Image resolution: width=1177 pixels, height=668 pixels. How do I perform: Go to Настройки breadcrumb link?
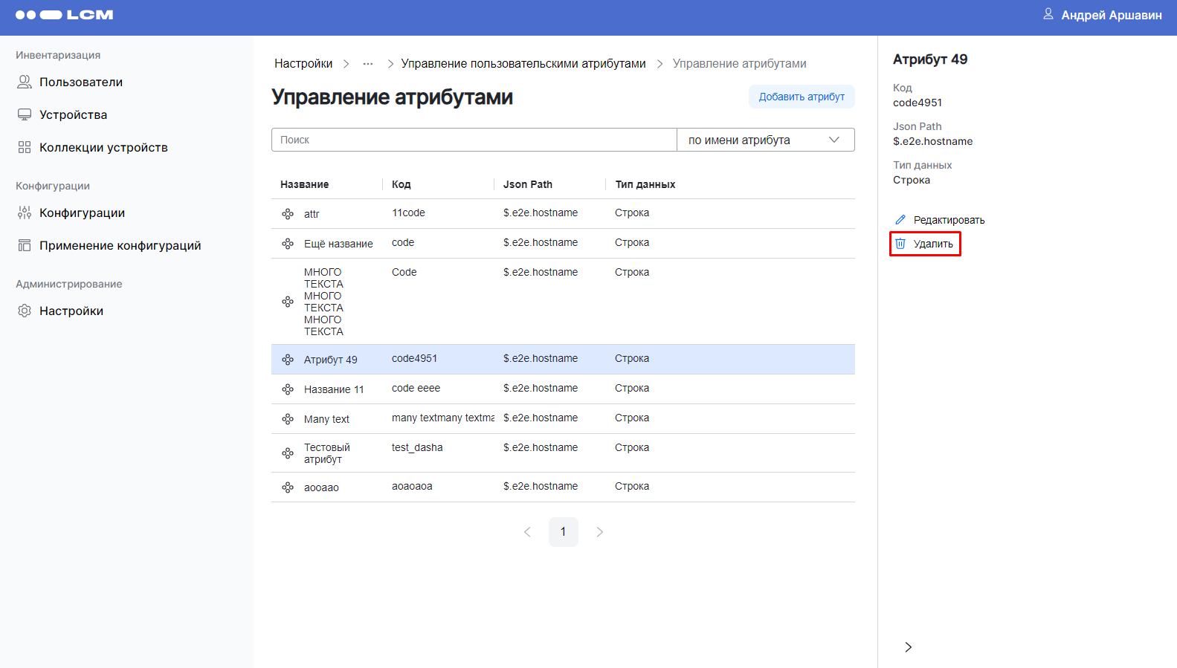coord(303,64)
